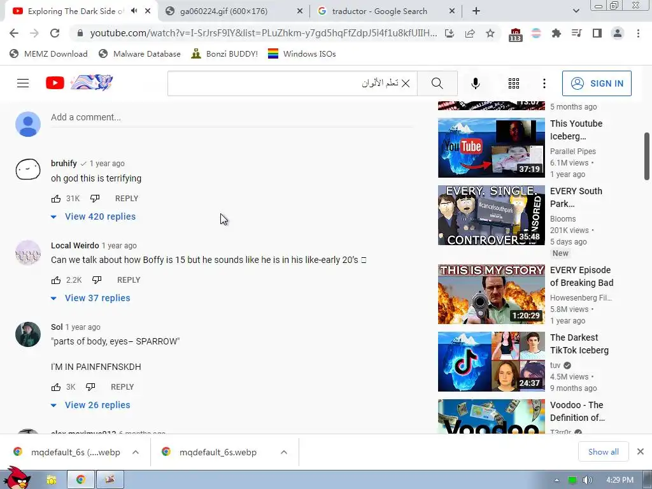
Task: Bookmark this page with star icon
Action: [490, 33]
